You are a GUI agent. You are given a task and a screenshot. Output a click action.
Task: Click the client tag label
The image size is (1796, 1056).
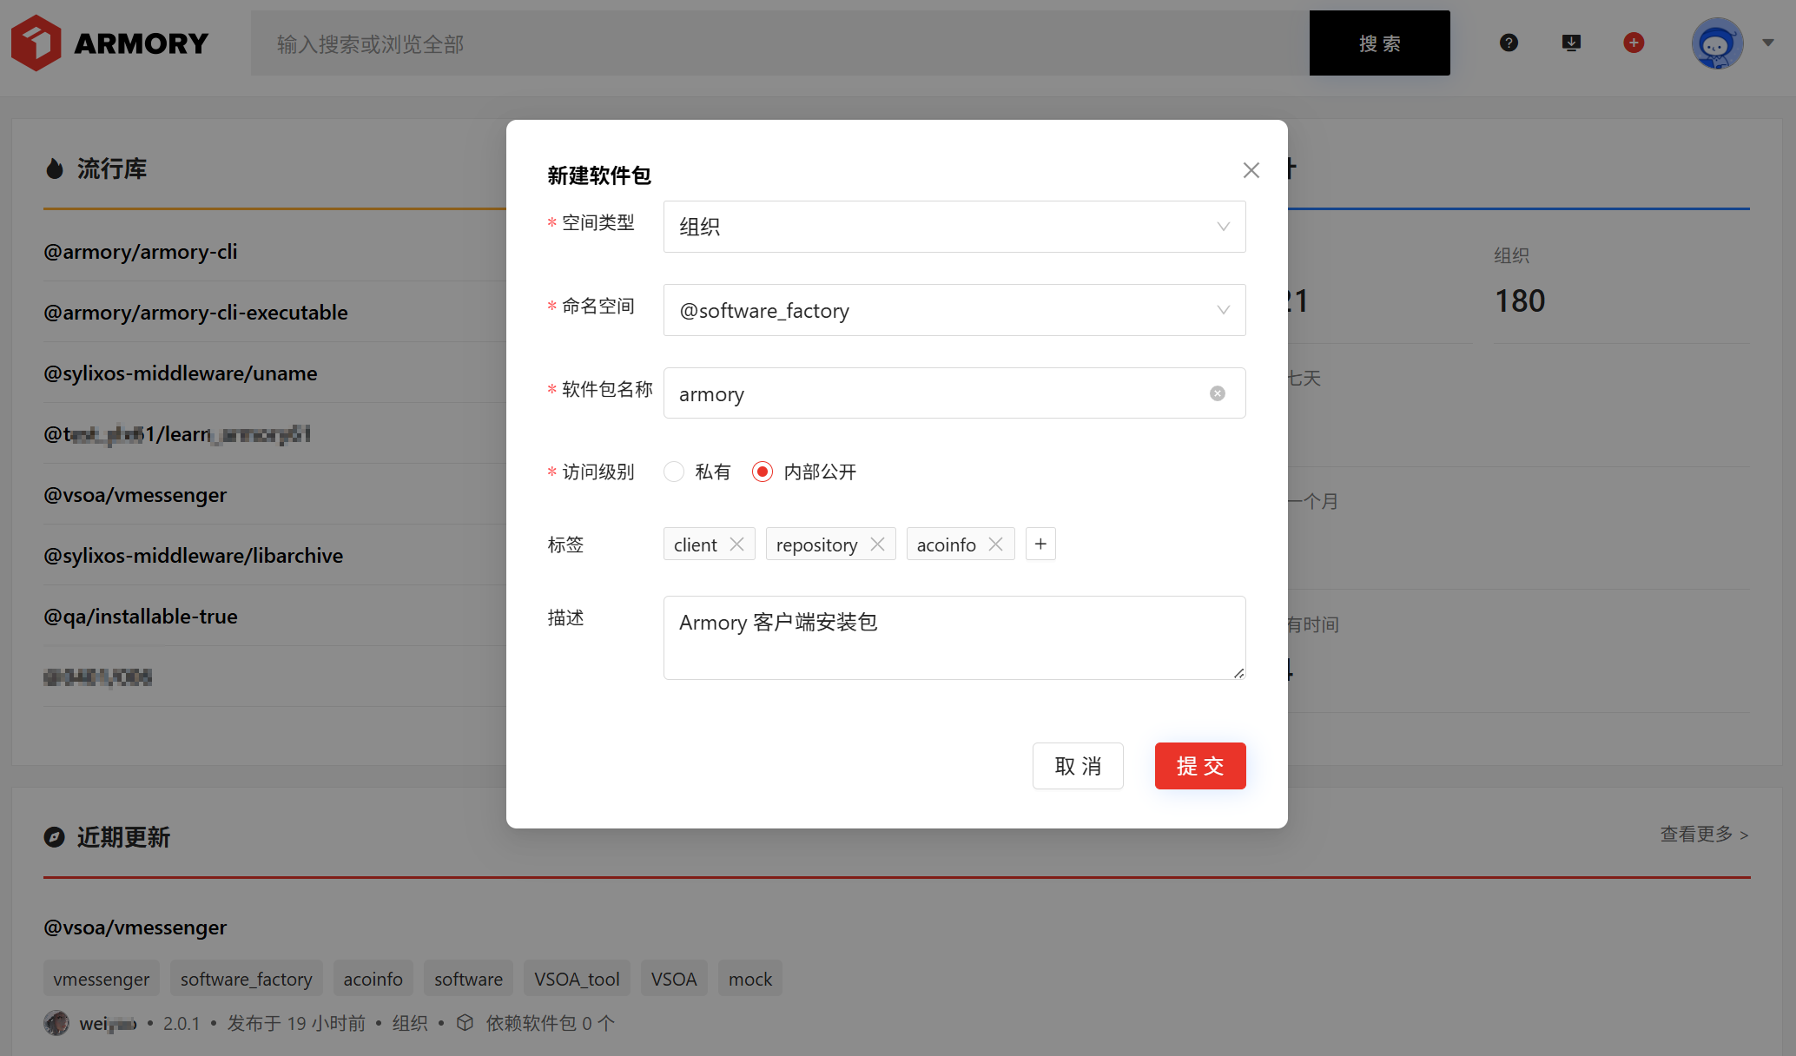coord(696,544)
